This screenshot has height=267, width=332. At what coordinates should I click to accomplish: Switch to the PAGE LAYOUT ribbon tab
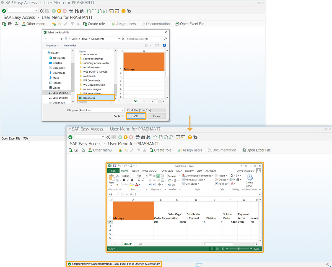pyautogui.click(x=150, y=171)
